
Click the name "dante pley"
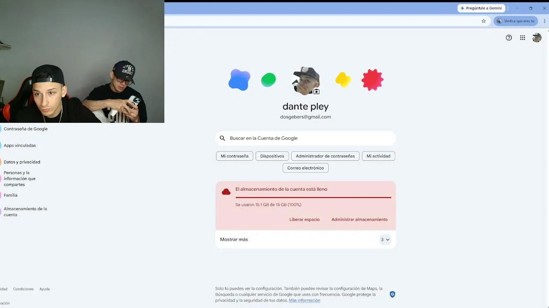pos(305,106)
